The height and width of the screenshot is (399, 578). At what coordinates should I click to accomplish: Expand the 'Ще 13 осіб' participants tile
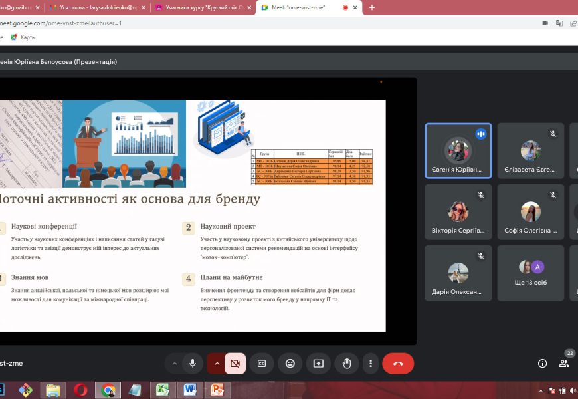click(530, 273)
